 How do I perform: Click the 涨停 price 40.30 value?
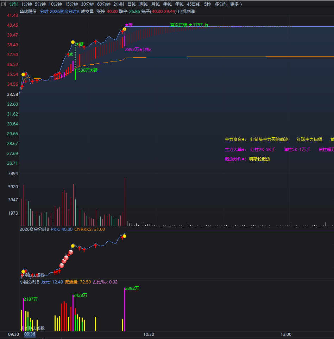point(112,12)
